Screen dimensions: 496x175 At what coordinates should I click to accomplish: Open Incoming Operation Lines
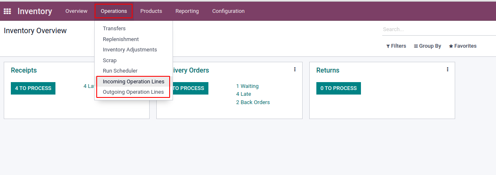(133, 82)
